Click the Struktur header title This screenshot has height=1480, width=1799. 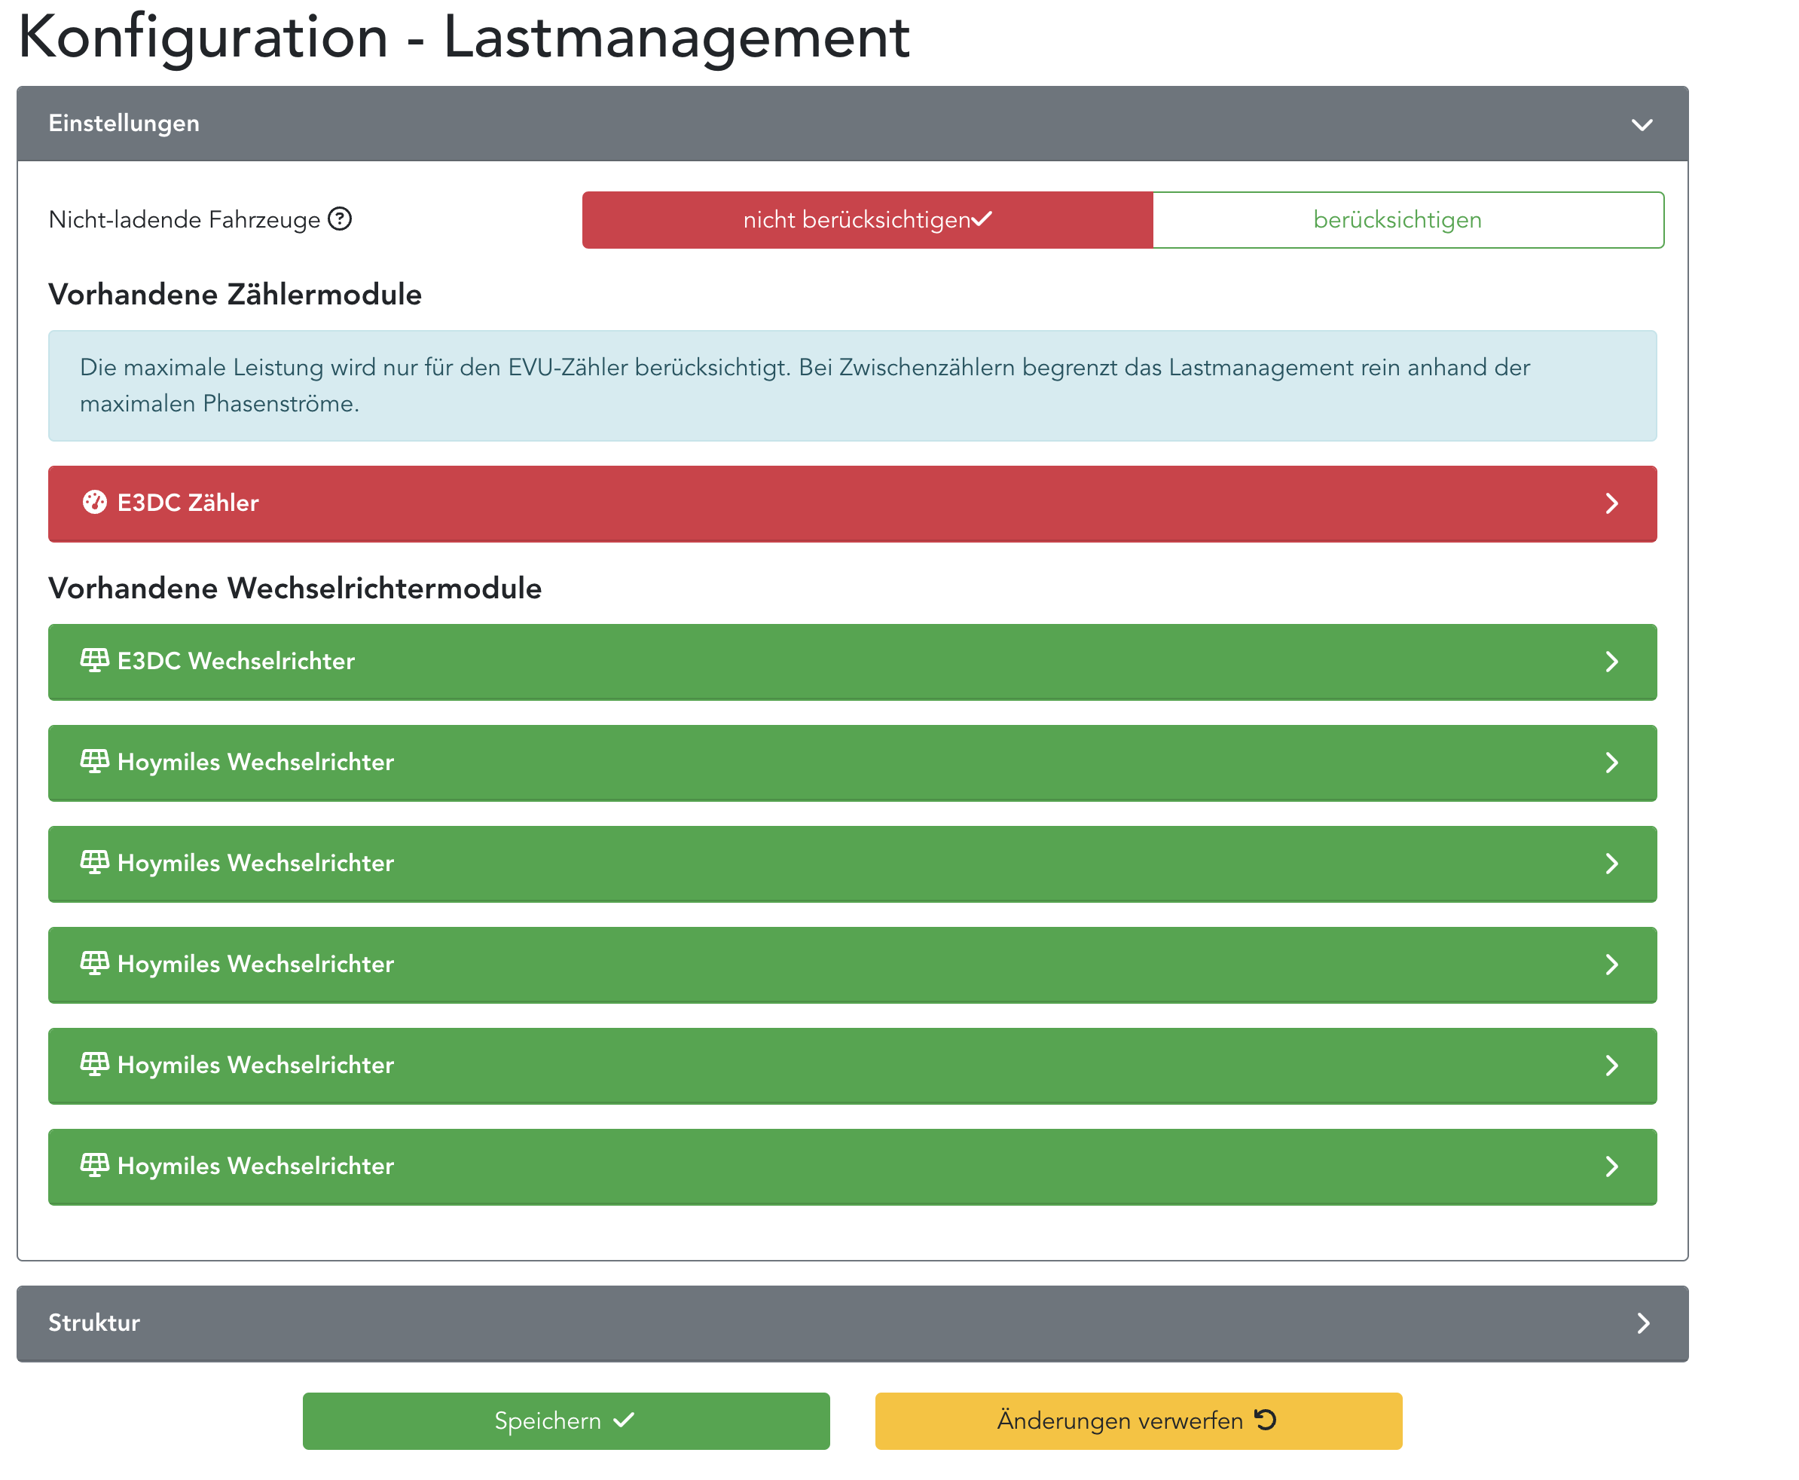click(x=93, y=1323)
